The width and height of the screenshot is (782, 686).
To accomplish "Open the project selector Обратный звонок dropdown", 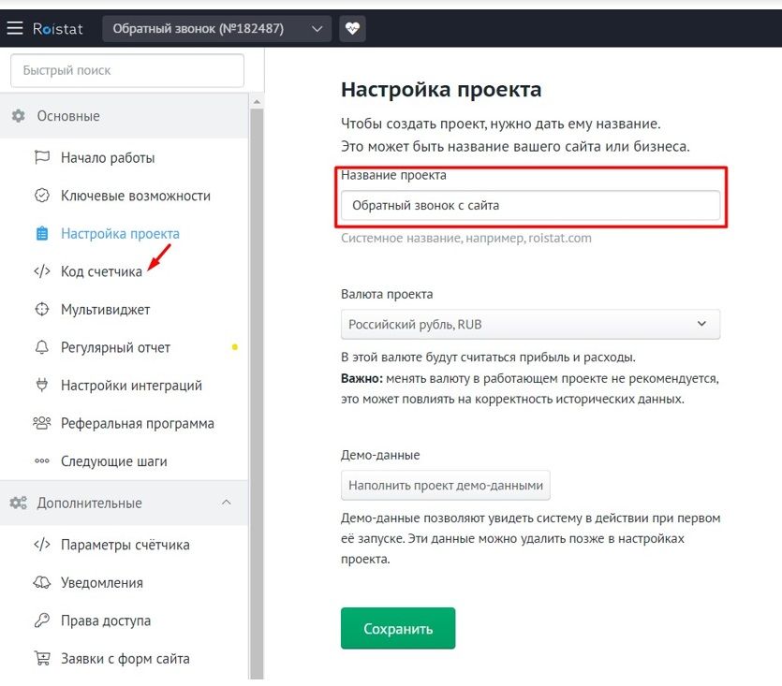I will click(217, 28).
